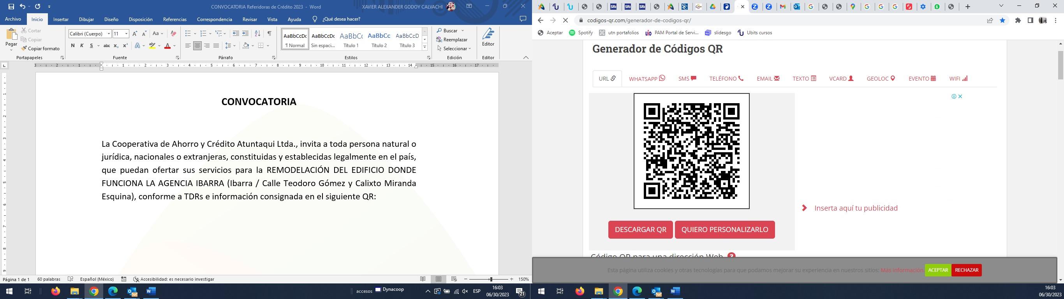Launch the Editor pen icon in the ribbon
1064x299 pixels.
click(488, 37)
